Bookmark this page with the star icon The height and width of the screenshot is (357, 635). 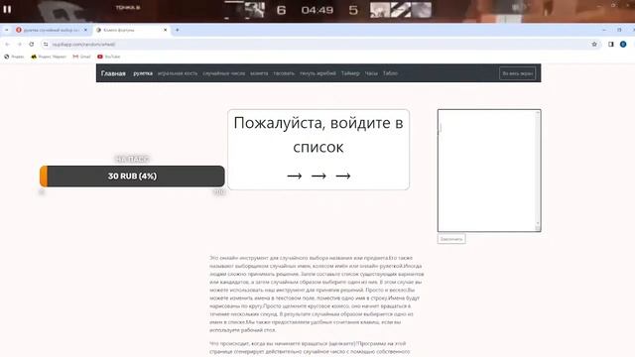click(594, 44)
